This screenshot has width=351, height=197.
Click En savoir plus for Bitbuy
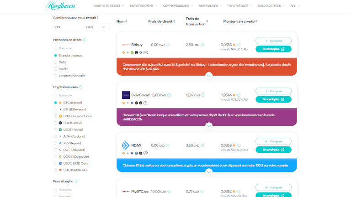pyautogui.click(x=273, y=49)
